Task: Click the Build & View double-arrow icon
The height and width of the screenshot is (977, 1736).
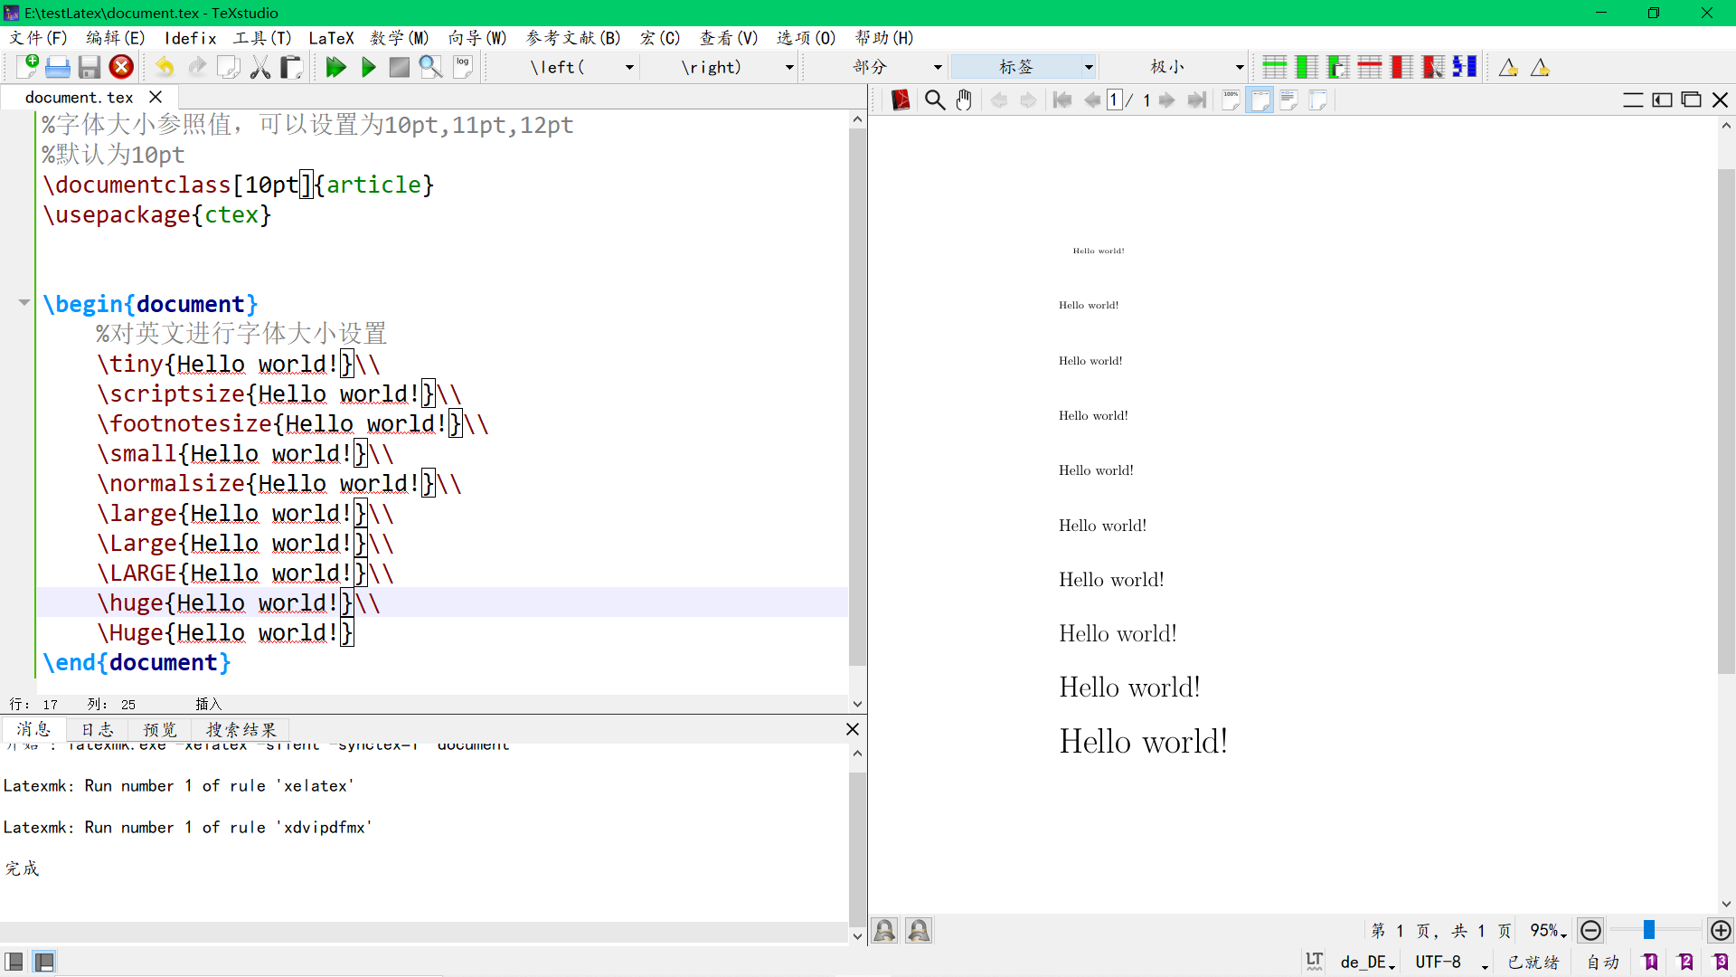Action: coord(335,67)
